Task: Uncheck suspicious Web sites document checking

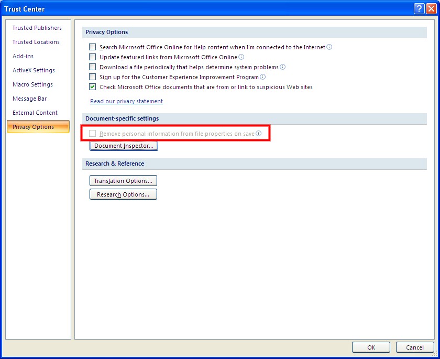Action: 92,87
